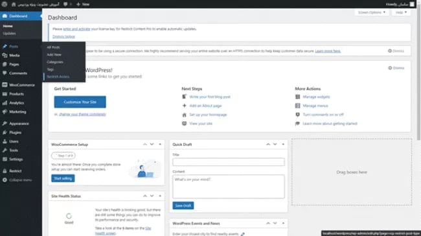Viewport: 421px width, 236px height.
Task: Click the Appearance brush icon in sidebar
Action: 5,123
